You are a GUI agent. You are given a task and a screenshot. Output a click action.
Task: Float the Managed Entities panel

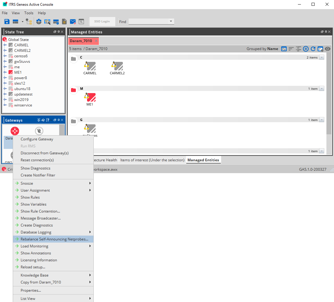tap(322, 32)
